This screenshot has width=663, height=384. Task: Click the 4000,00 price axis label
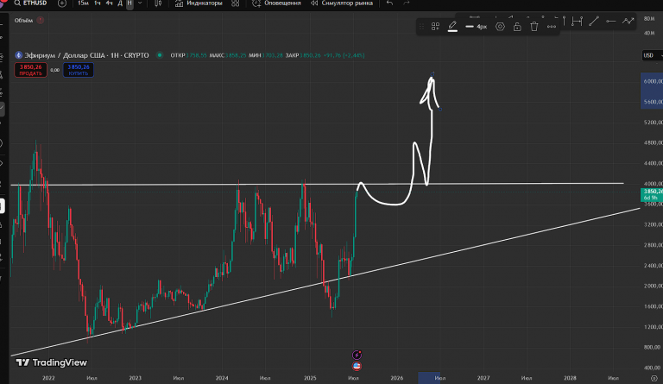(x=653, y=184)
